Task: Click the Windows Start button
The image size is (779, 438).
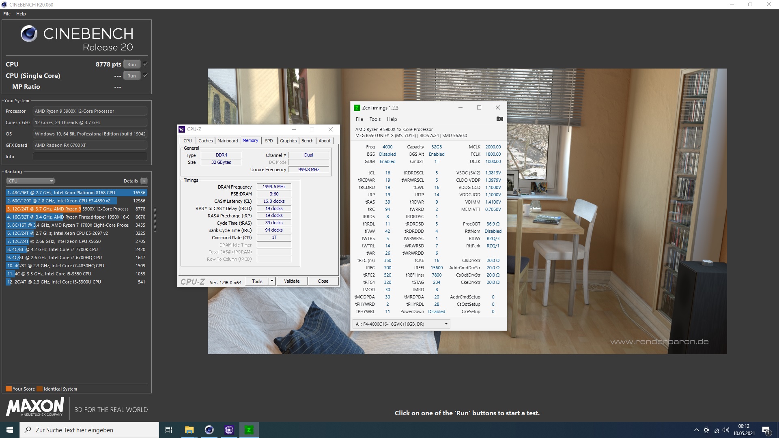Action: click(x=10, y=430)
